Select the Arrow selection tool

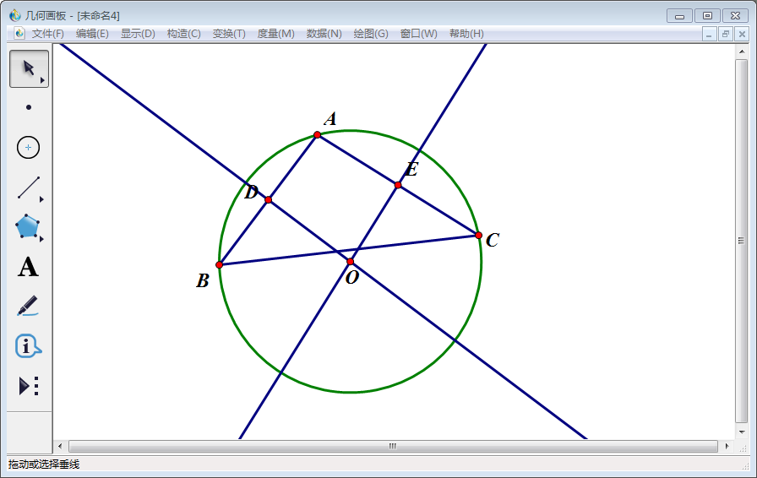pyautogui.click(x=29, y=68)
